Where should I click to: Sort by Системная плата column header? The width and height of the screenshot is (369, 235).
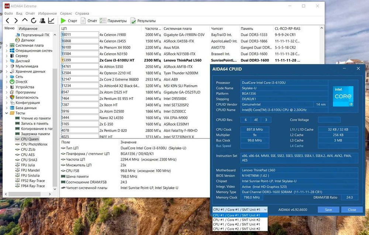pos(186,28)
